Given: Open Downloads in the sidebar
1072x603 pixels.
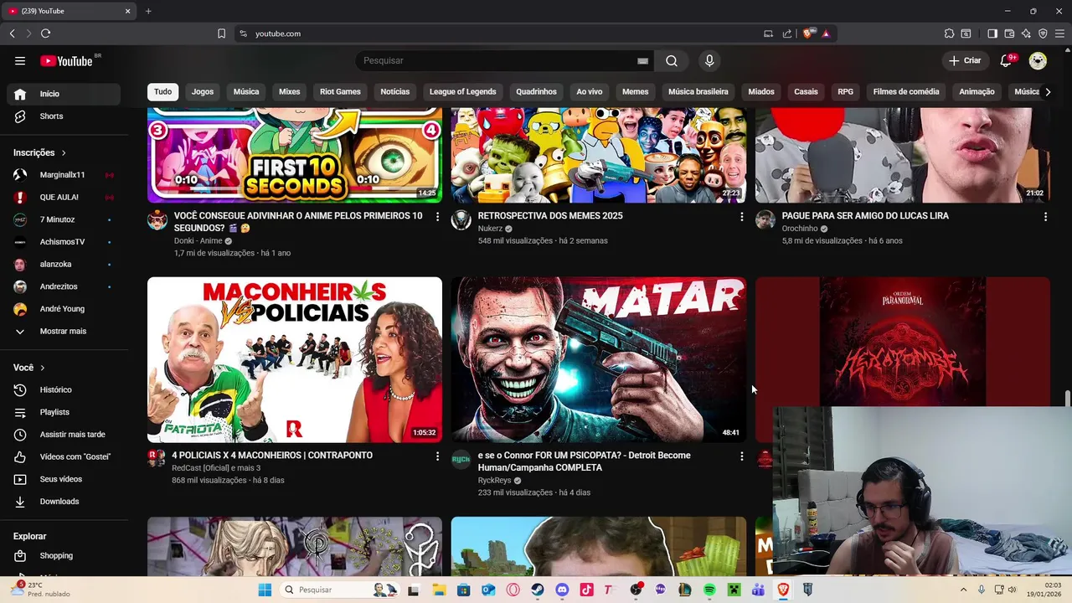Looking at the screenshot, I should coord(60,502).
